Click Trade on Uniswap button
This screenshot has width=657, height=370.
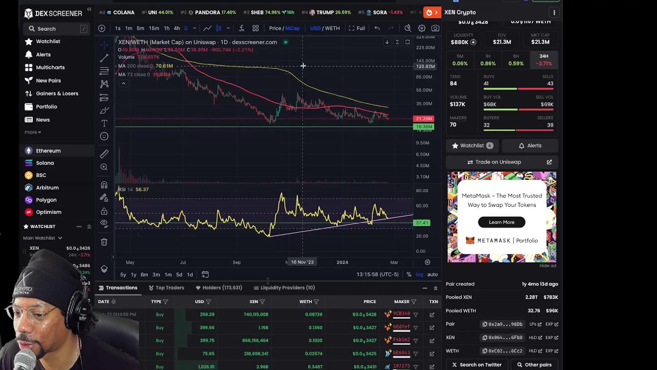(x=501, y=162)
